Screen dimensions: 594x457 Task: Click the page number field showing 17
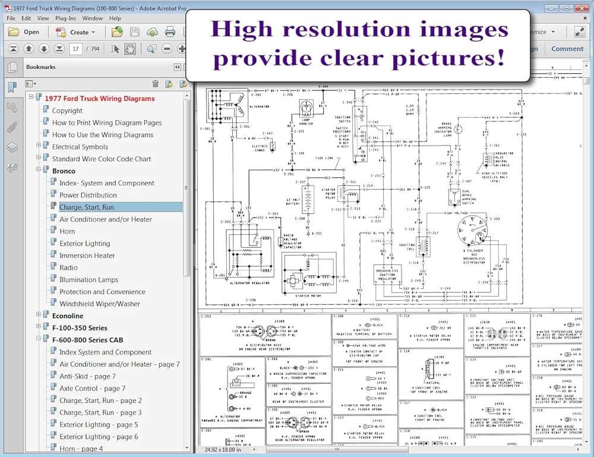pyautogui.click(x=76, y=49)
